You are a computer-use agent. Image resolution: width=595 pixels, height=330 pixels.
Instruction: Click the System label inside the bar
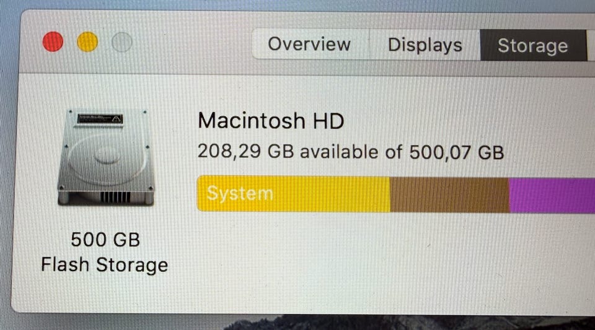tap(240, 194)
